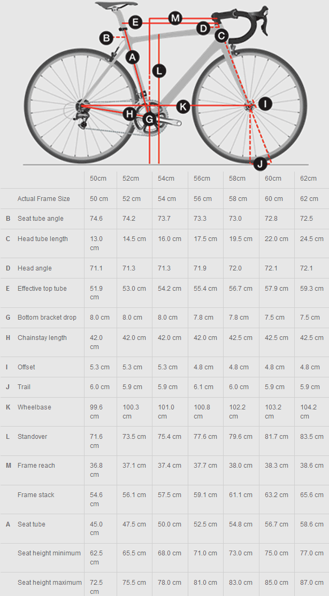Image resolution: width=329 pixels, height=596 pixels.
Task: Click the G bottom bracket marker
Action: tap(150, 119)
